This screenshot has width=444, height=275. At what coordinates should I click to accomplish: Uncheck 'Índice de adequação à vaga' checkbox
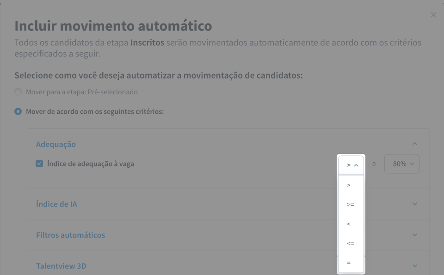tap(40, 164)
